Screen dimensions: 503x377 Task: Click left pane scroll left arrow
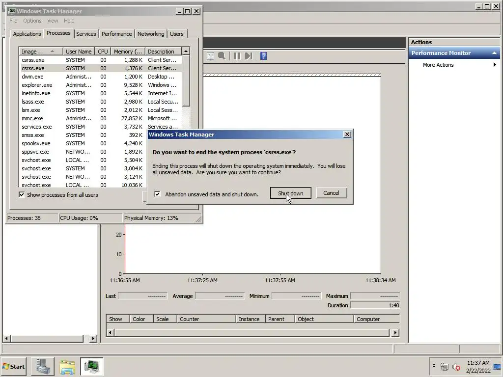pyautogui.click(x=6, y=338)
